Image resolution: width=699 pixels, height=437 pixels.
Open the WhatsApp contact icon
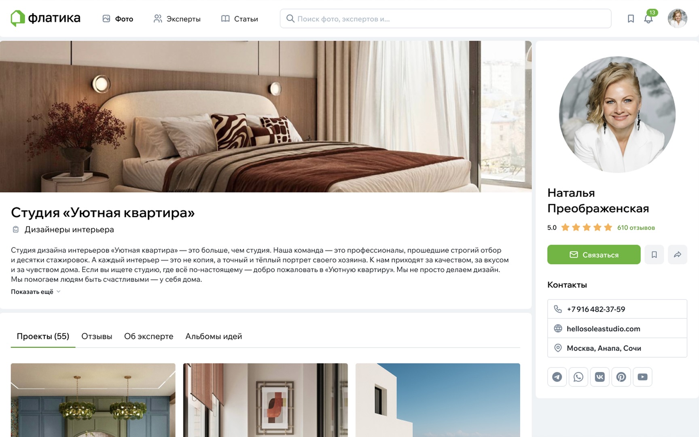tap(578, 377)
